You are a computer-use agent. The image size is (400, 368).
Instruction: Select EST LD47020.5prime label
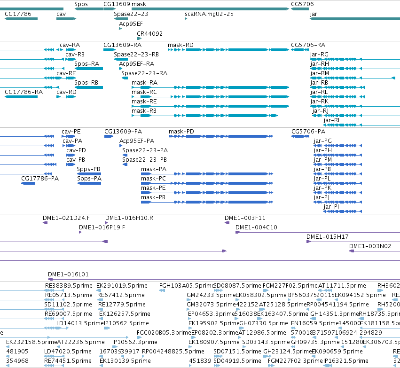68,352
